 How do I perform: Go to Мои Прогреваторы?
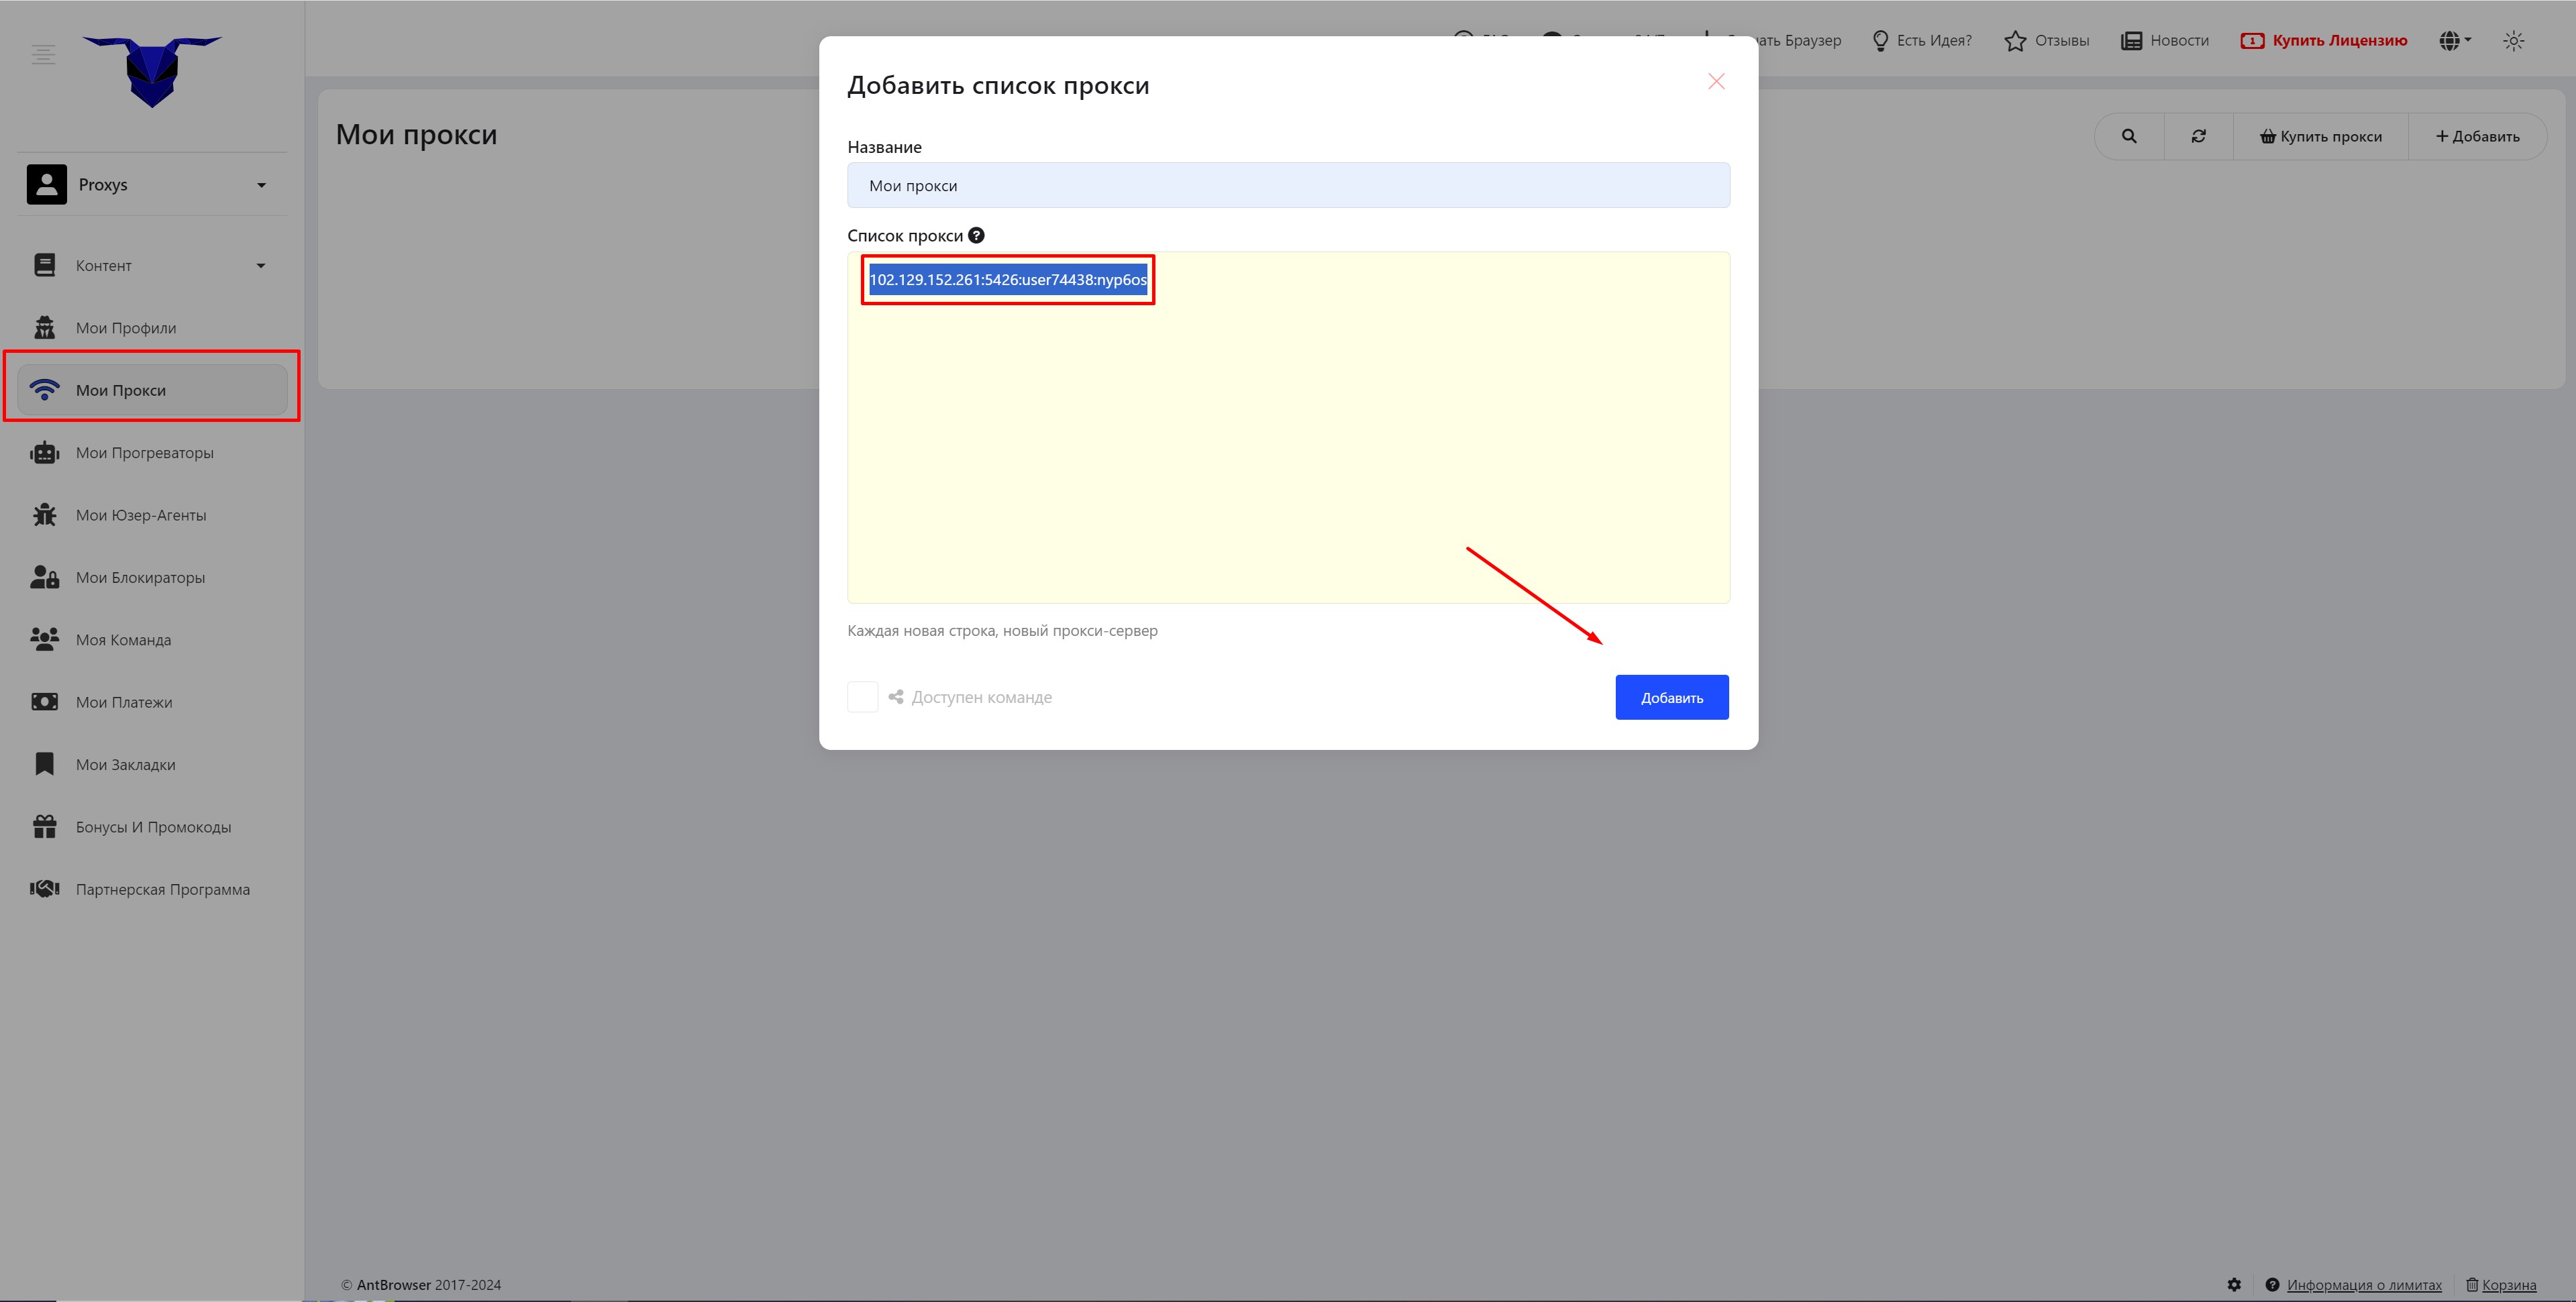pyautogui.click(x=152, y=453)
